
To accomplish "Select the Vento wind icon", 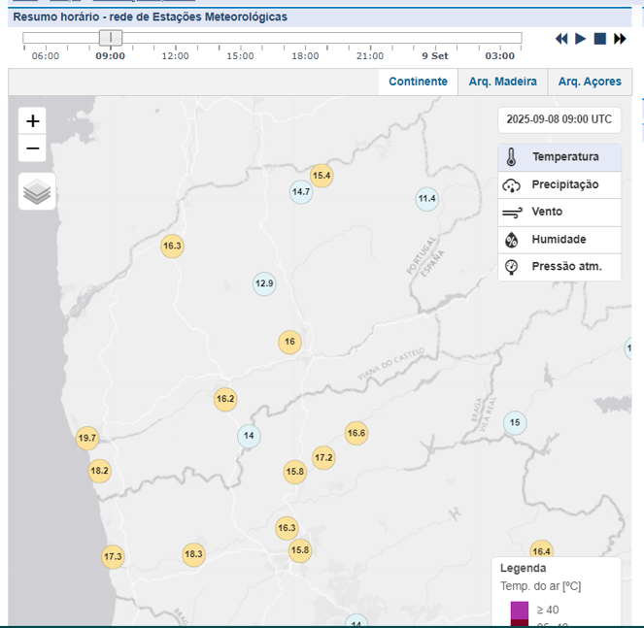I will tap(512, 213).
